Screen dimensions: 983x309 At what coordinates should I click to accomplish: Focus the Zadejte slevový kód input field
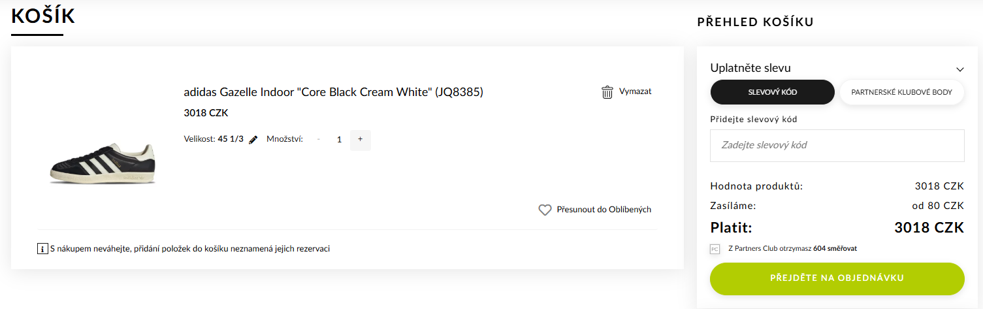point(837,146)
